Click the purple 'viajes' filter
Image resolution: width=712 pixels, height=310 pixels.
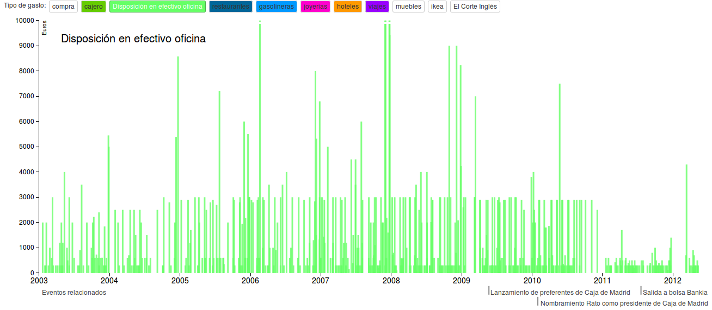click(x=377, y=7)
